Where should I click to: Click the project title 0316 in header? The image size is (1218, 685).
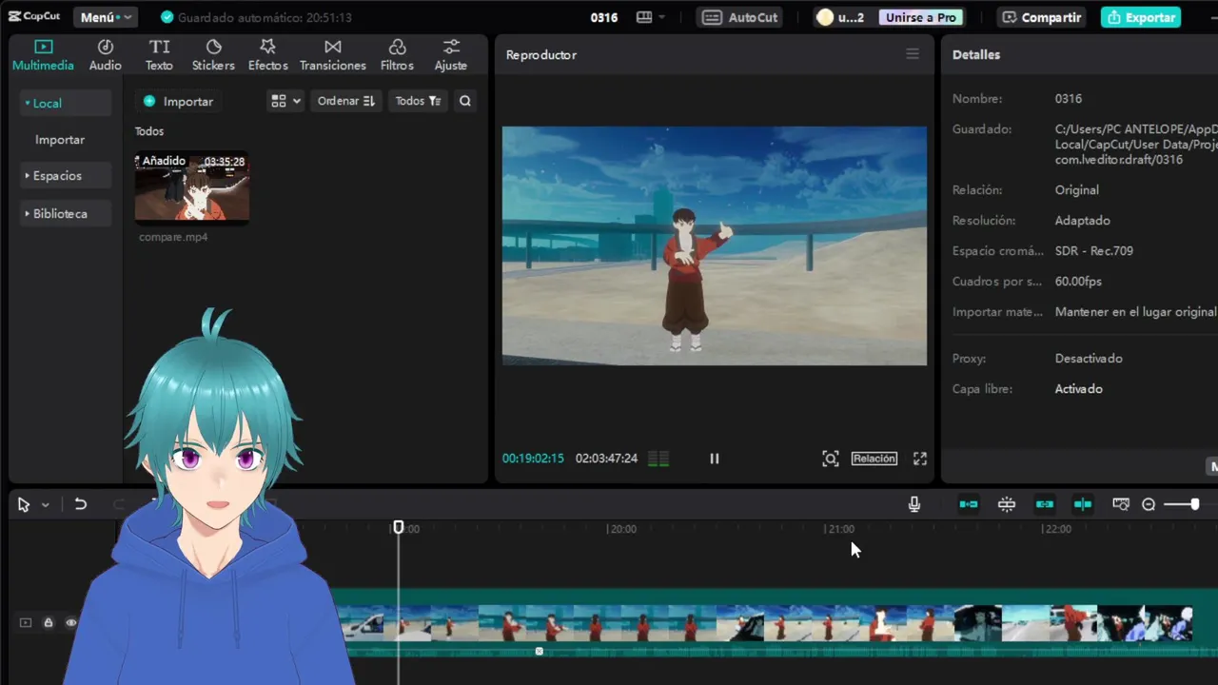coord(604,17)
